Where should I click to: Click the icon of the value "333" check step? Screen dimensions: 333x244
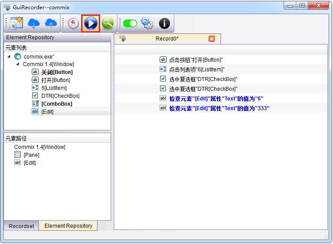[x=163, y=108]
